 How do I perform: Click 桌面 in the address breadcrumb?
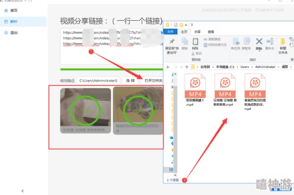tap(285, 67)
